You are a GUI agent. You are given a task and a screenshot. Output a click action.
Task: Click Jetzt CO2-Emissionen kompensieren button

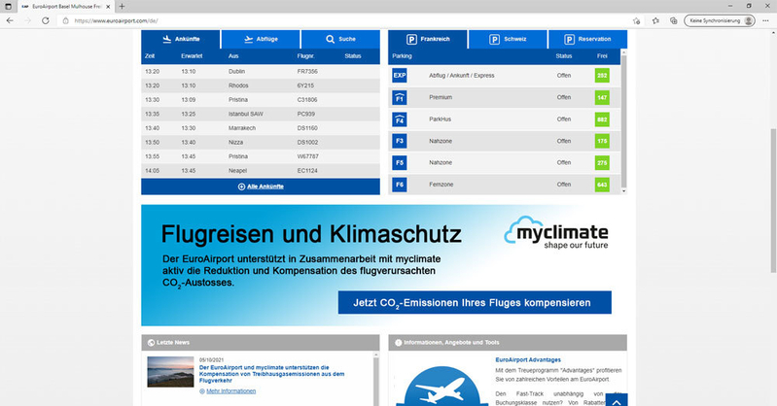(475, 303)
